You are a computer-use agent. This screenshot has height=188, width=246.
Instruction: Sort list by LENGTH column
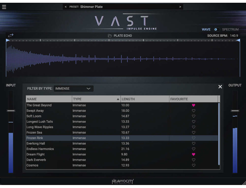click(x=145, y=99)
